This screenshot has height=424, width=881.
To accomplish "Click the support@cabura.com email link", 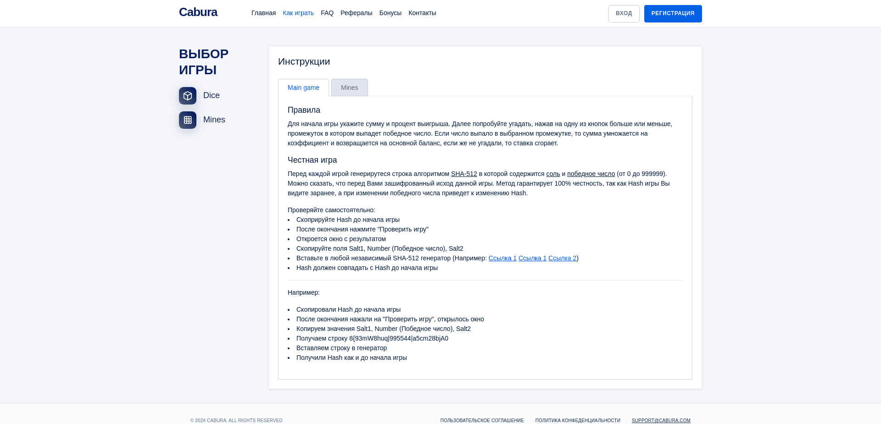I will tap(661, 420).
